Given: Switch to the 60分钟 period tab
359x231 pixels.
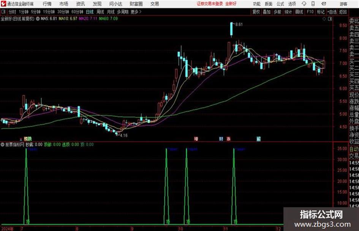Looking at the screenshot, I should point(77,12).
